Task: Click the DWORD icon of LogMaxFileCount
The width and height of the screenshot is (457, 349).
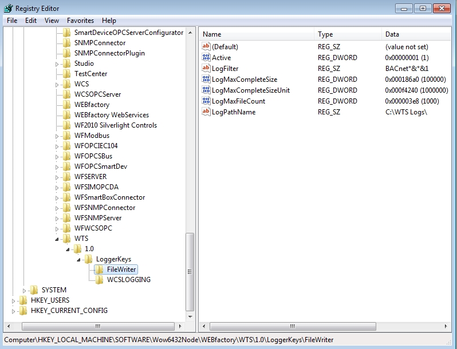Action: coord(206,101)
